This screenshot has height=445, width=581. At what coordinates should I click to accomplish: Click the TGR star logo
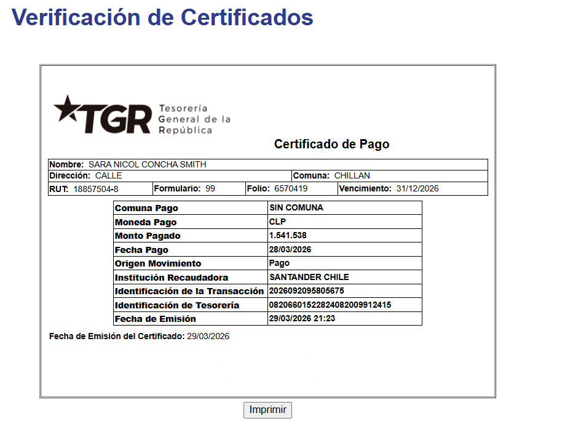[x=103, y=114]
